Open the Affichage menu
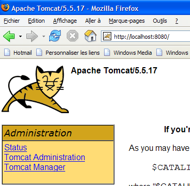The width and height of the screenshot is (190, 186). click(x=65, y=21)
